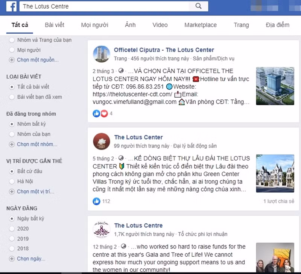
Task: Expand 'Chọn một nhóm...' group chooser
Action: coord(37,144)
